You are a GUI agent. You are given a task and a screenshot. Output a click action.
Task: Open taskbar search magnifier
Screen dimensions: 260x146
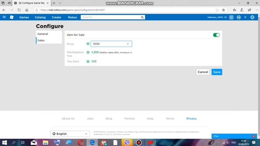tap(14, 142)
